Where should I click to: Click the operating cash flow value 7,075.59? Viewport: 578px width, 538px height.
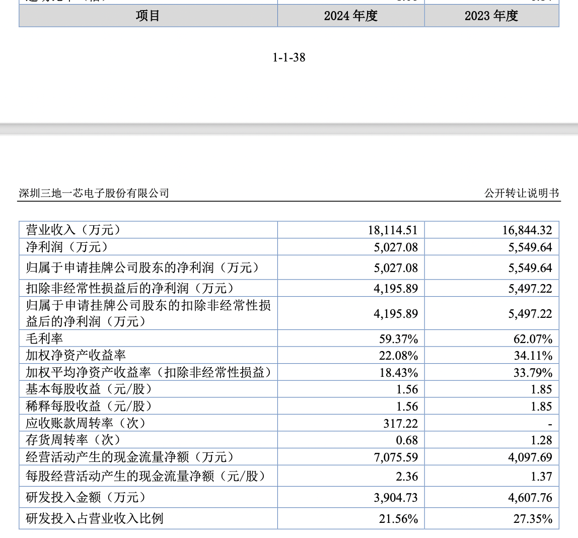(x=396, y=457)
